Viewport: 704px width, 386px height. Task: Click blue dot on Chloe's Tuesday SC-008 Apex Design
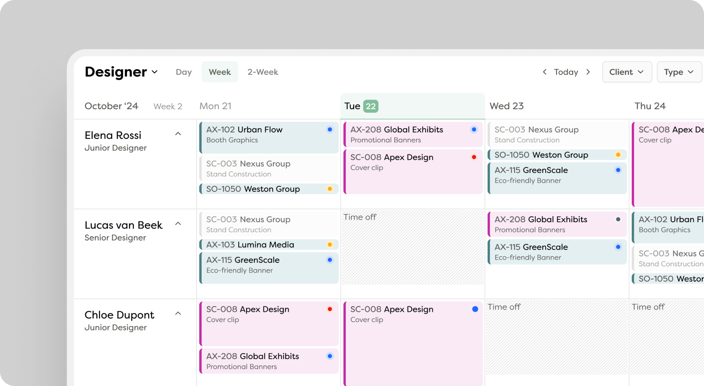(x=475, y=309)
